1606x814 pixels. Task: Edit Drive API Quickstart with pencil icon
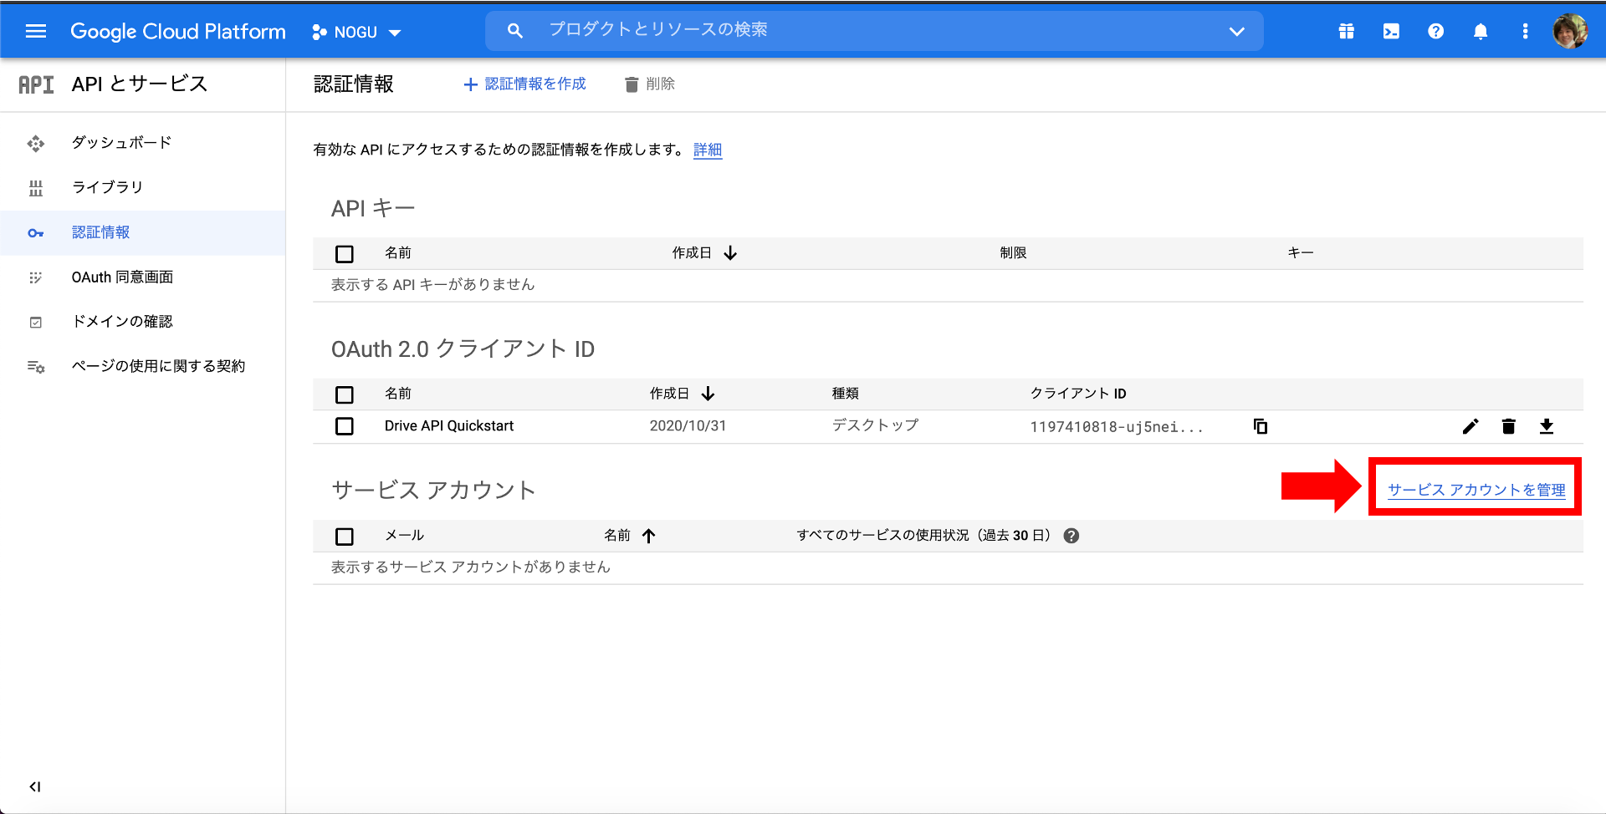click(x=1470, y=427)
